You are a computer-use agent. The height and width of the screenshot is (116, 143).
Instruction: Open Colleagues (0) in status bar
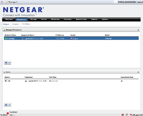(136, 115)
